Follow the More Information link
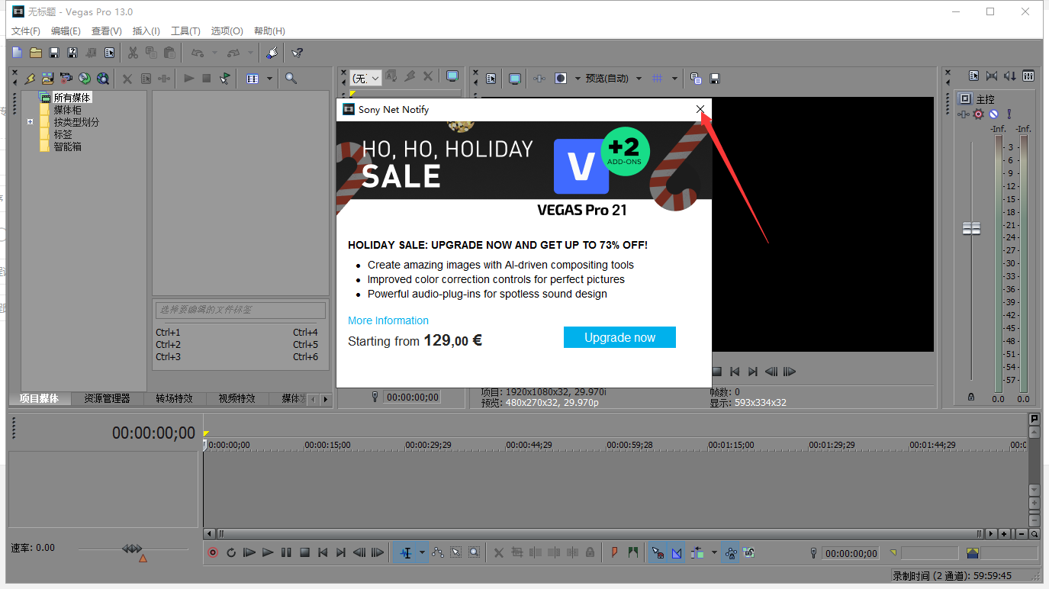The height and width of the screenshot is (589, 1049). coord(388,320)
